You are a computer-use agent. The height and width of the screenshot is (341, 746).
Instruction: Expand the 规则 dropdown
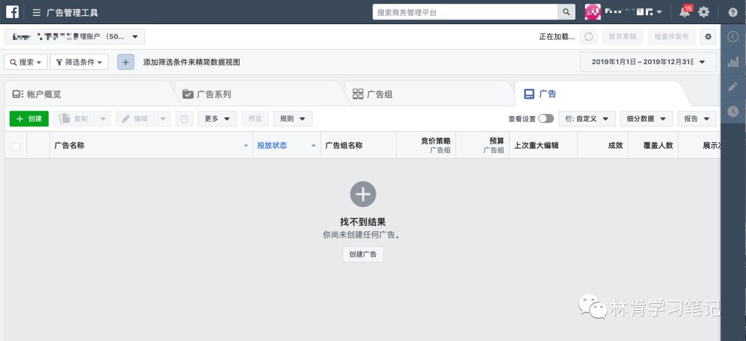(293, 119)
